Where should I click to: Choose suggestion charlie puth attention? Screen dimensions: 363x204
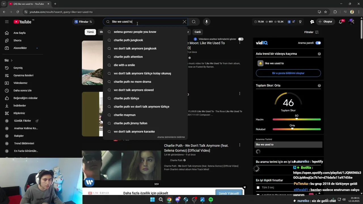[x=145, y=57]
